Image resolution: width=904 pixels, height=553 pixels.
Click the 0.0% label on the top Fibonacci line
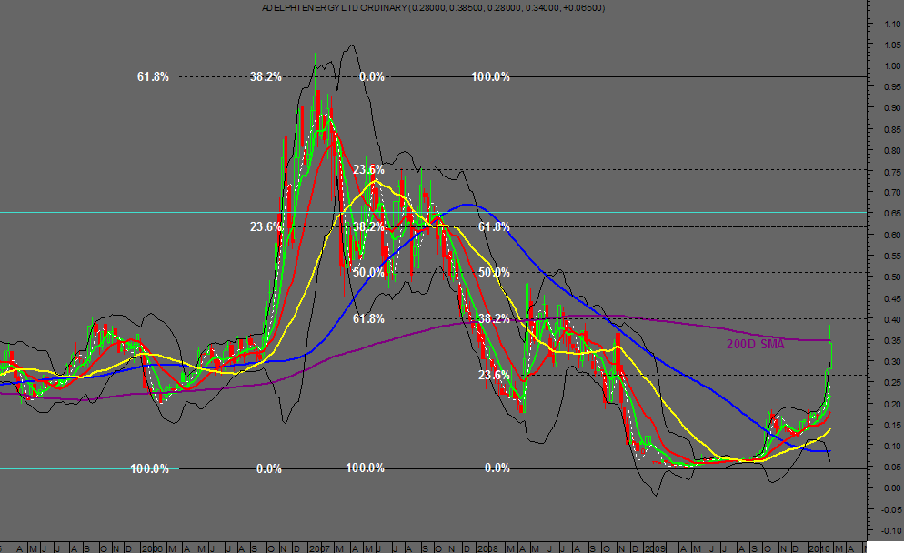click(x=371, y=76)
